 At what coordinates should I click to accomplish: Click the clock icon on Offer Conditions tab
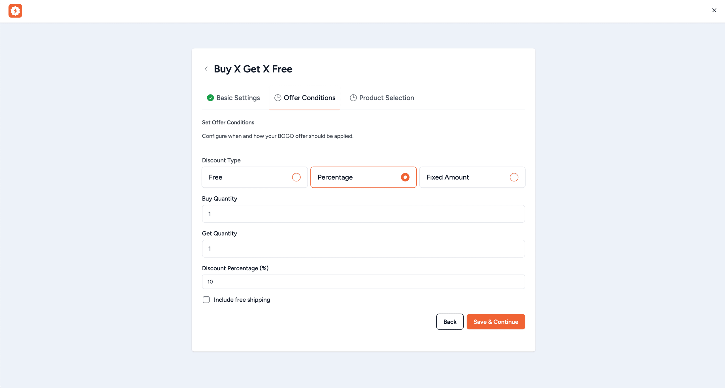pos(278,98)
